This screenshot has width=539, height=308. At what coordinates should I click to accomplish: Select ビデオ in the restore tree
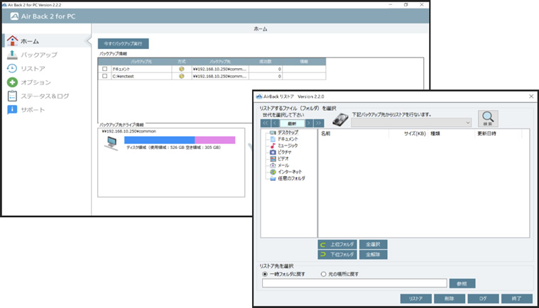click(x=283, y=159)
